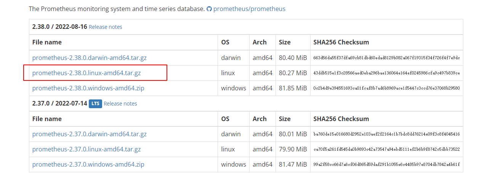Download prometheus-2.37.0.windows-amd64.zip
This screenshot has height=189, width=487.
88,164
